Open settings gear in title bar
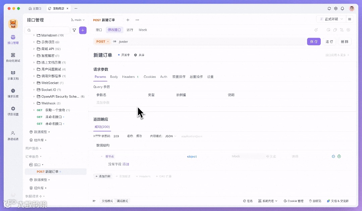 (x=336, y=8)
